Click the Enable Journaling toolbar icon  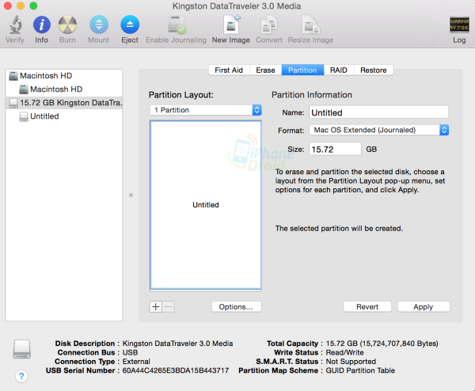tap(177, 25)
